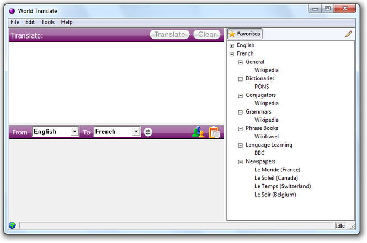Open the Edit menu
This screenshot has width=367, height=243.
tap(30, 22)
